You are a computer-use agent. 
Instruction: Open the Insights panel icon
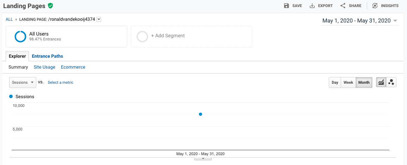pos(375,6)
